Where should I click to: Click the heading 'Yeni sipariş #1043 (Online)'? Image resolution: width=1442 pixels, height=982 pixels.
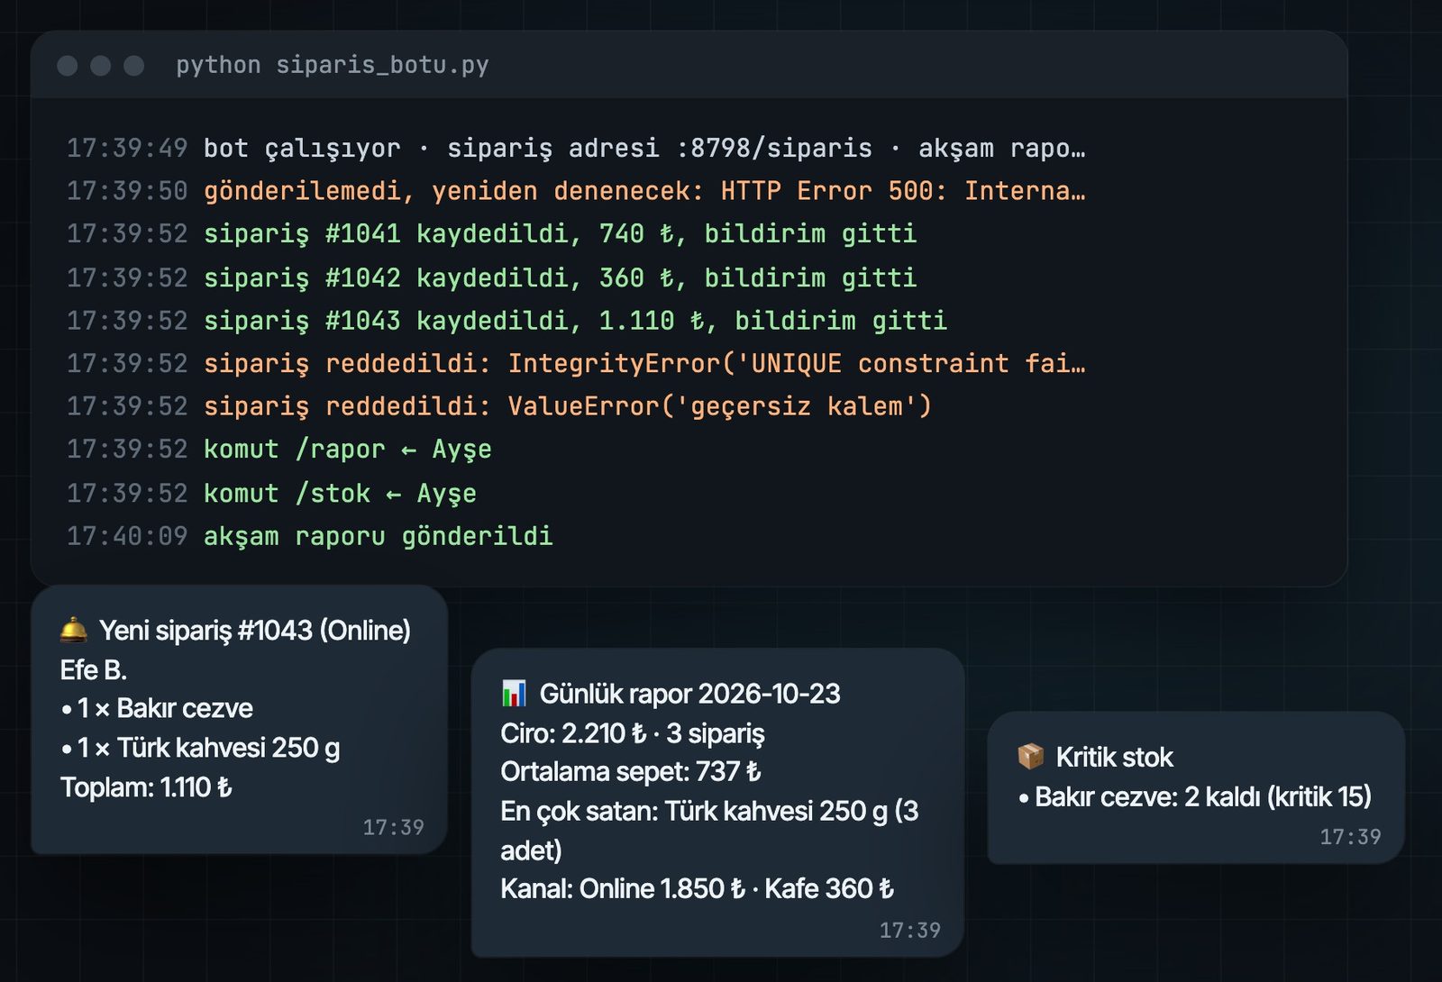(x=255, y=631)
